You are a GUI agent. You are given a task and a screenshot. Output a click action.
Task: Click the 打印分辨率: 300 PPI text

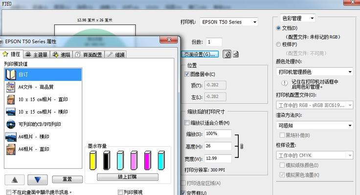(205, 170)
